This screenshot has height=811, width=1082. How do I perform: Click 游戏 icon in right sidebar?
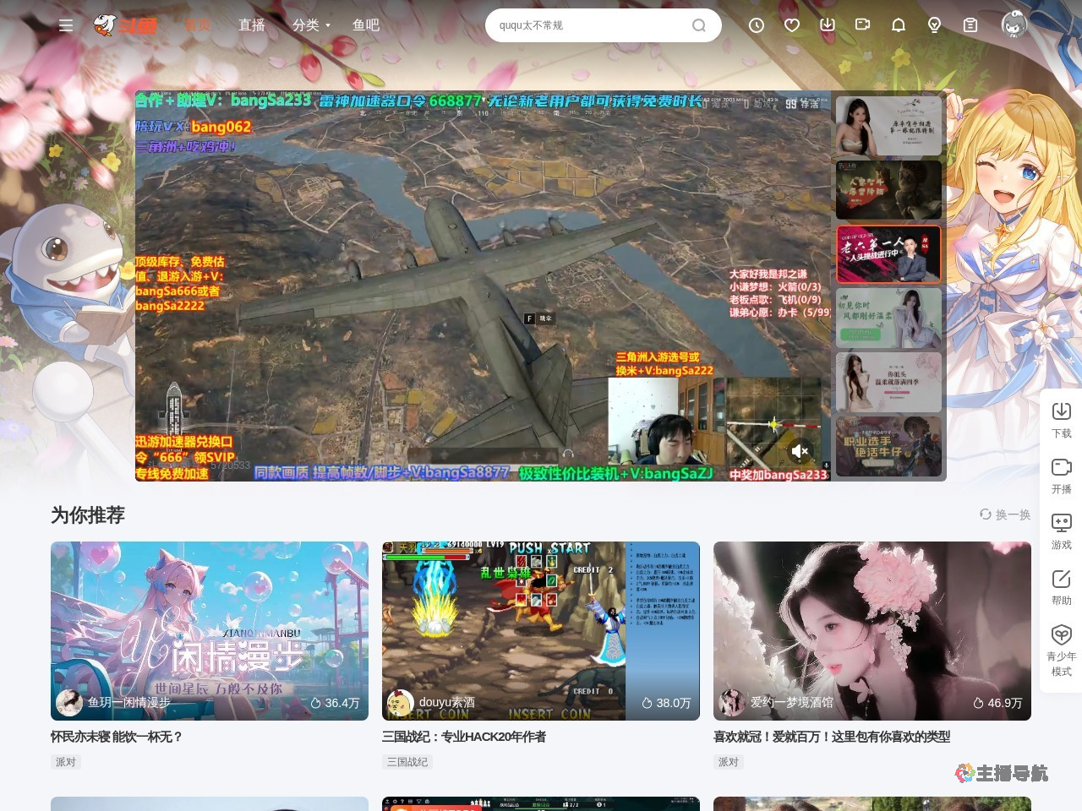click(1061, 531)
